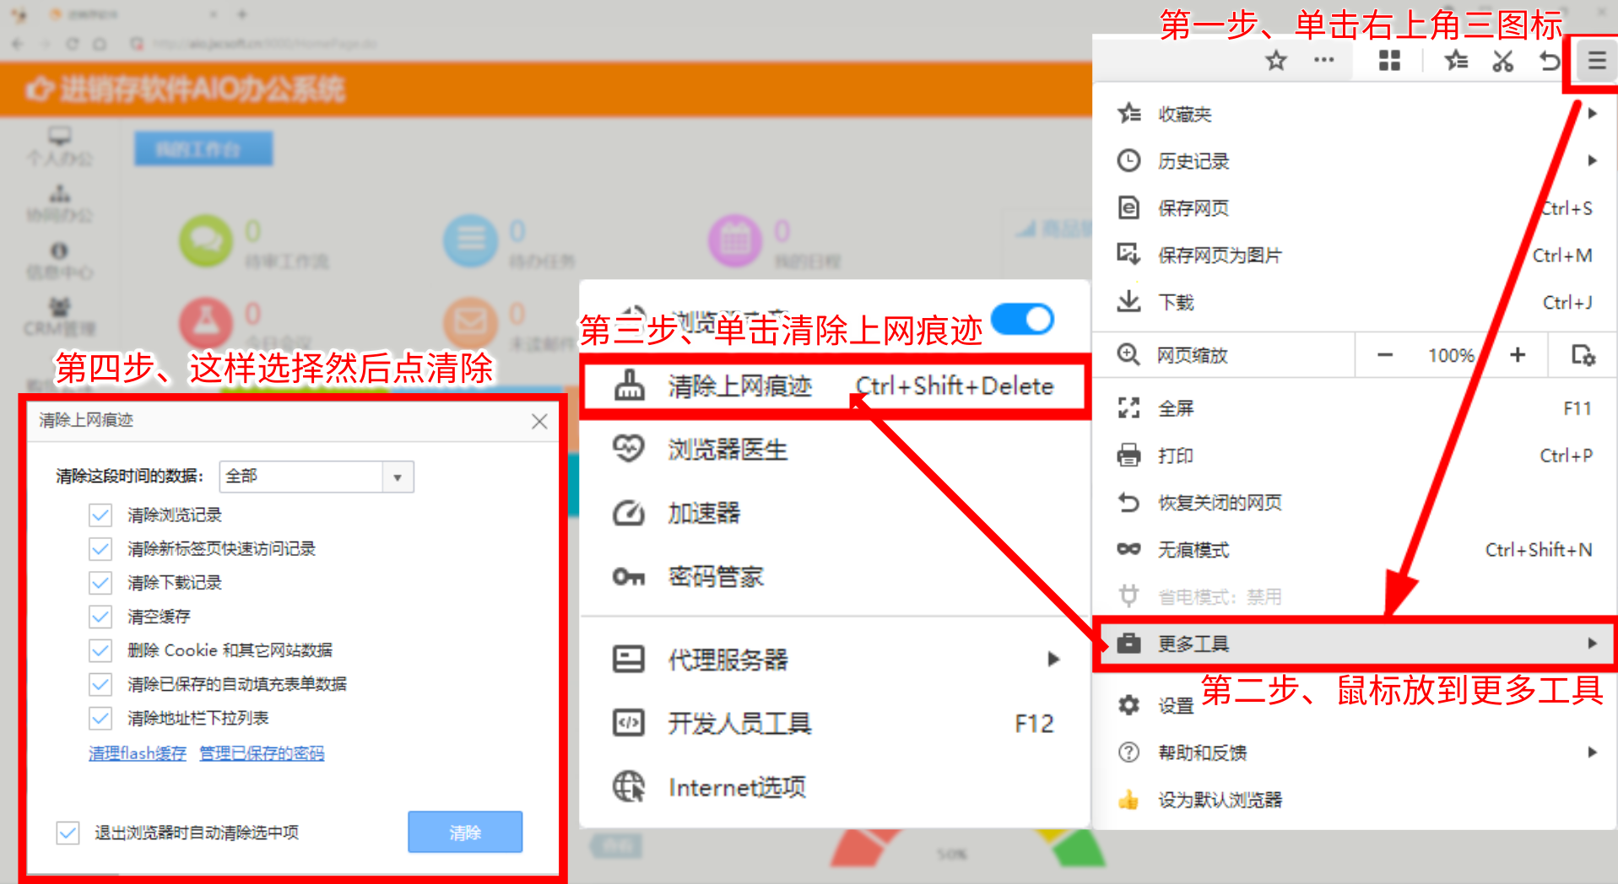The height and width of the screenshot is (884, 1618).
Task: Select the scissors screenshot tool icon
Action: point(1502,61)
